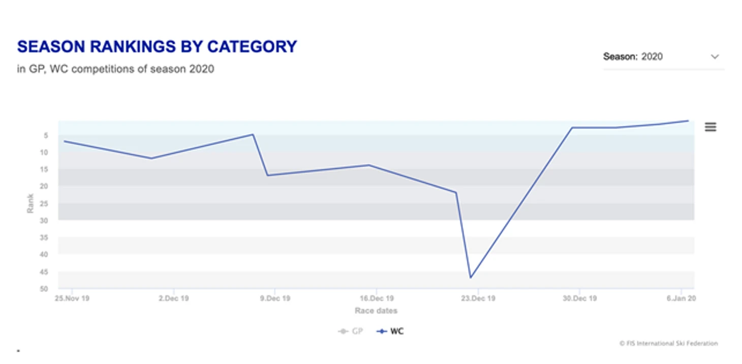Click the Season 2020 selector value
Screen dimensions: 742x364
[652, 56]
